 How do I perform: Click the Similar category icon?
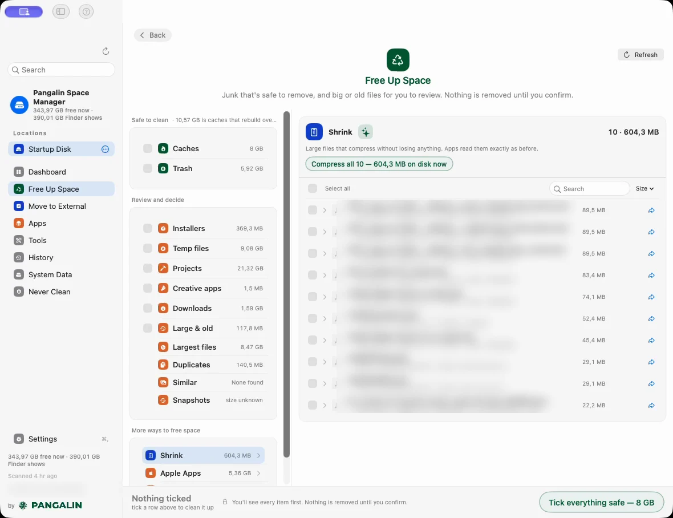tap(163, 382)
